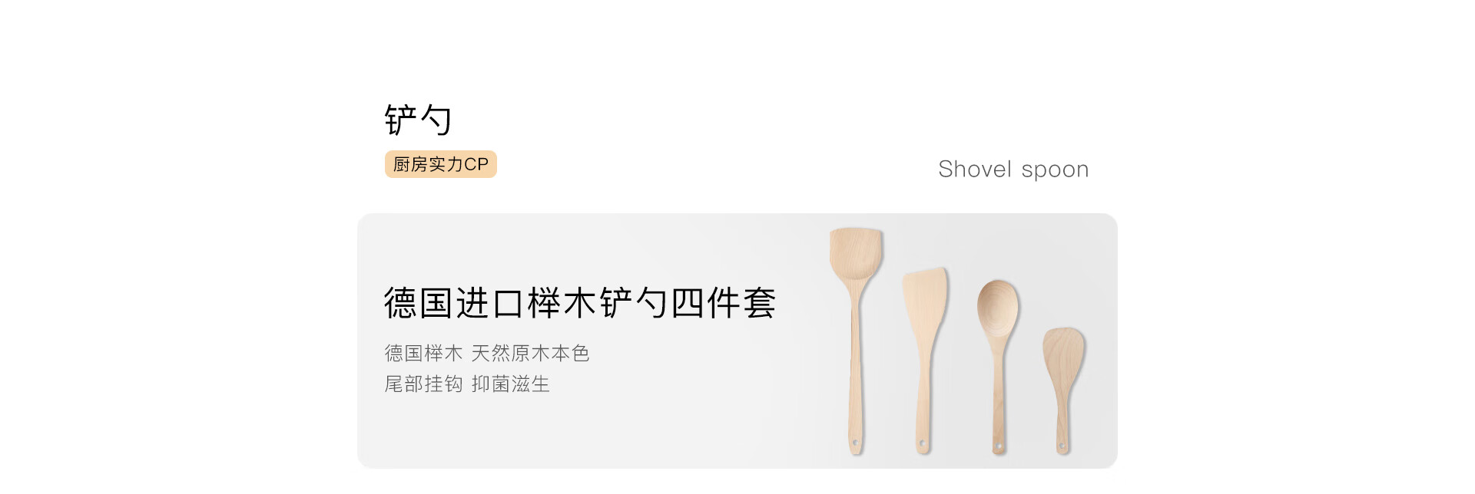This screenshot has height=494, width=1475.
Task: Select the flat slanted wooden turner image
Action: click(924, 361)
